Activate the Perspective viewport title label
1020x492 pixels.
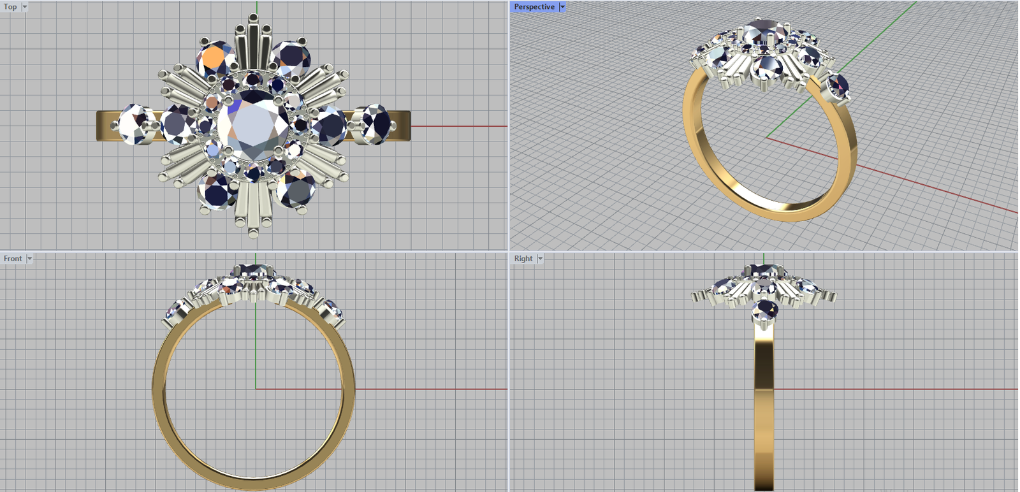click(x=534, y=7)
